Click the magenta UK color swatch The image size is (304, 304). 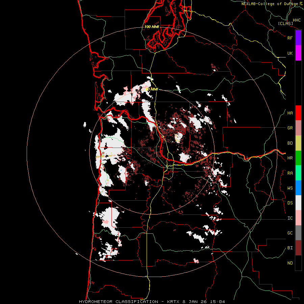(x=298, y=53)
